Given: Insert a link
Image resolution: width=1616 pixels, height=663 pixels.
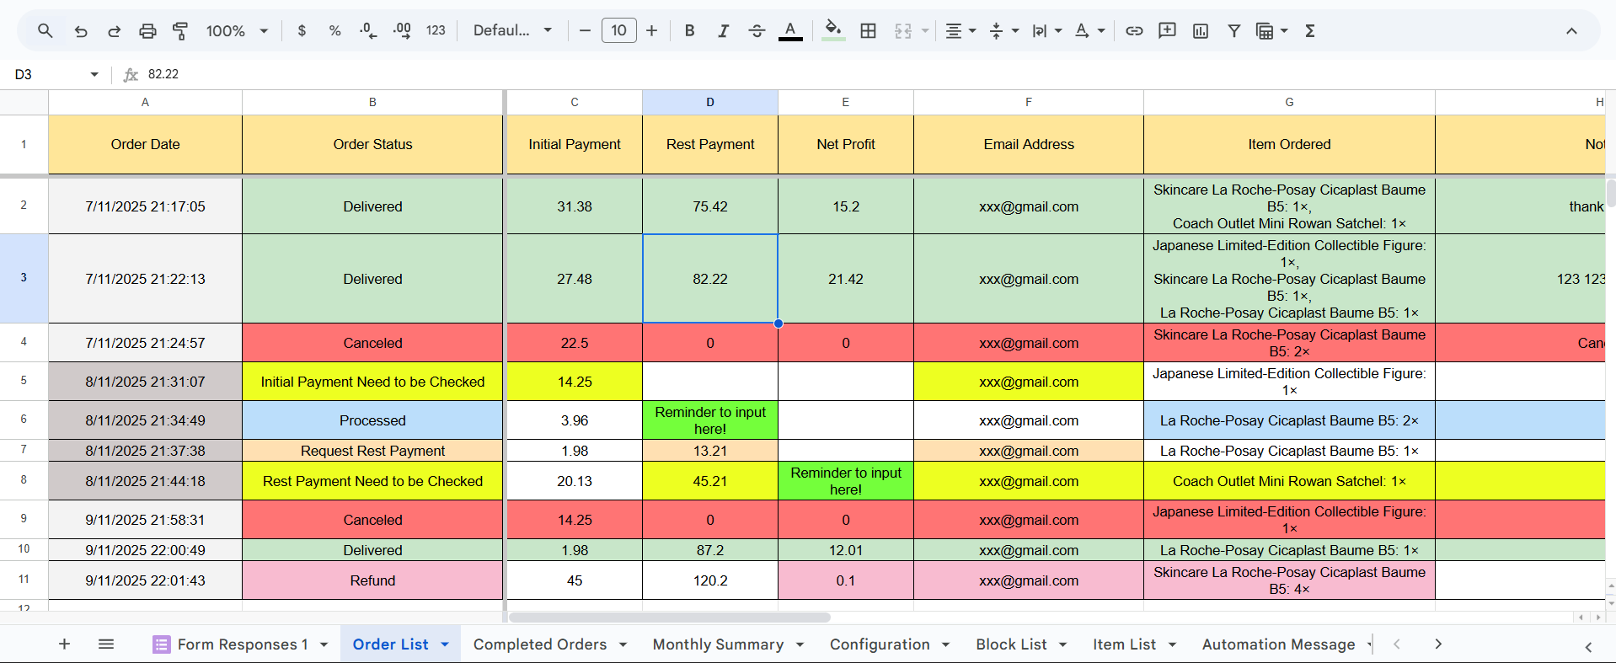Looking at the screenshot, I should coord(1134,31).
